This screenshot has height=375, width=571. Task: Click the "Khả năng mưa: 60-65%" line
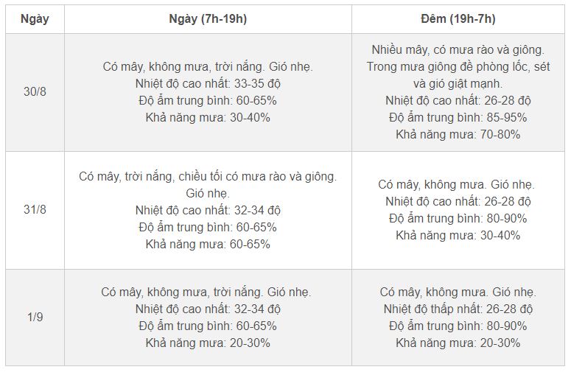[208, 244]
